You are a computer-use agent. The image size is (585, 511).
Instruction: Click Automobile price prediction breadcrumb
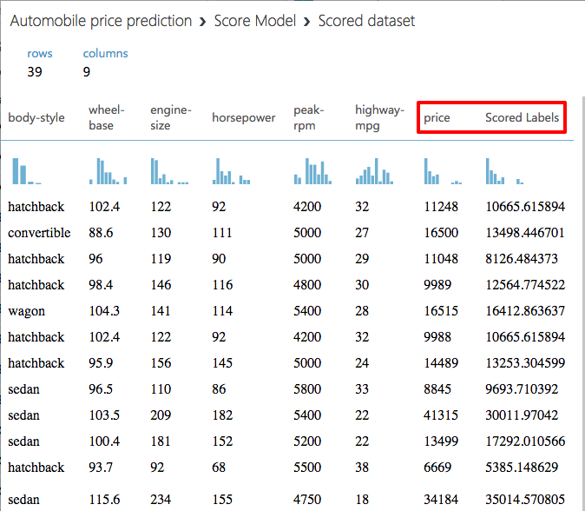101,21
